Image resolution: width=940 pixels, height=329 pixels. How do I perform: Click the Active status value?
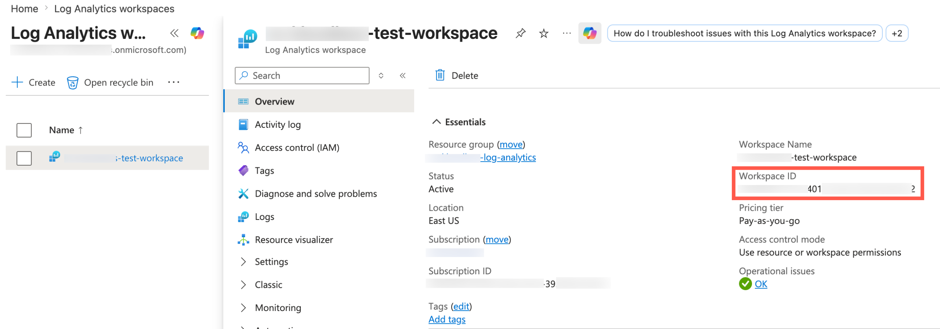click(441, 189)
